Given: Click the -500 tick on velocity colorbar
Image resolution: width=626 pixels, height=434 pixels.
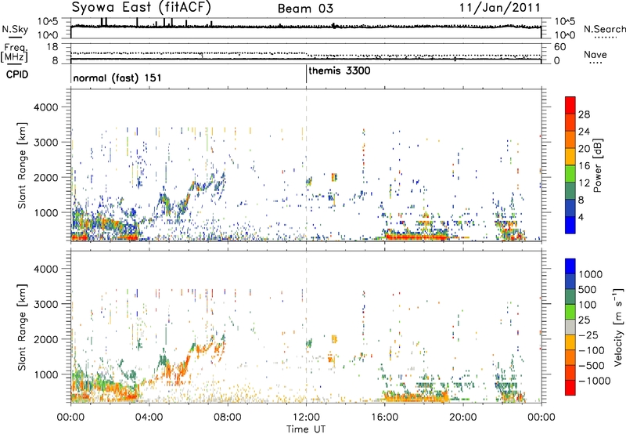Looking at the screenshot, I should pos(593,366).
